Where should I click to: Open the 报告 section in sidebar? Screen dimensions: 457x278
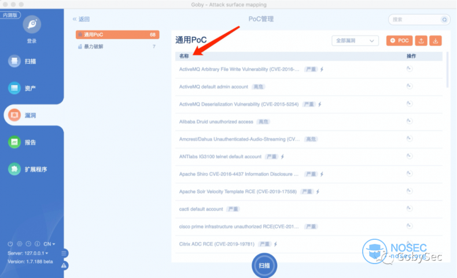22,142
